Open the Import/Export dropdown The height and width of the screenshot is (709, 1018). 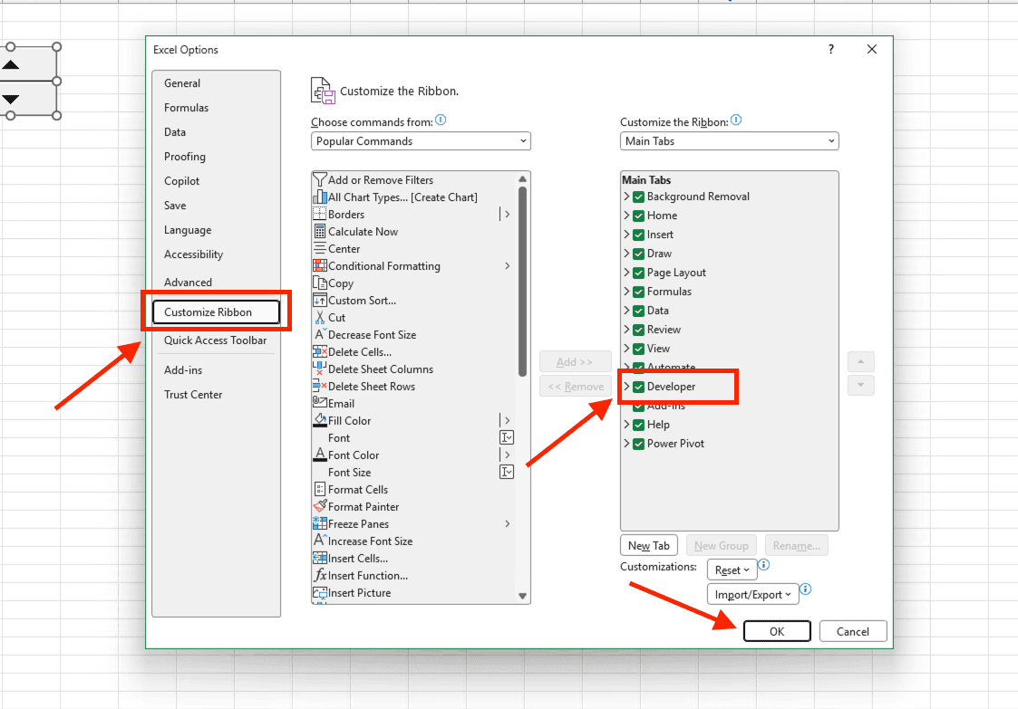pyautogui.click(x=752, y=595)
